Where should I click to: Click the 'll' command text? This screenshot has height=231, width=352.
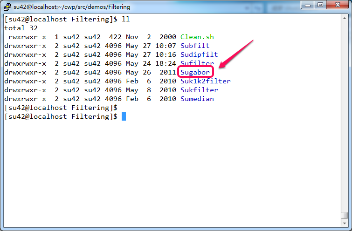[126, 19]
